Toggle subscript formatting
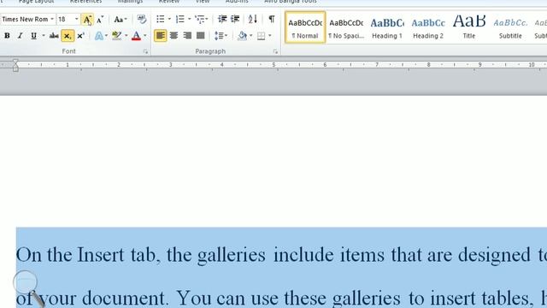The image size is (547, 308). [x=68, y=36]
